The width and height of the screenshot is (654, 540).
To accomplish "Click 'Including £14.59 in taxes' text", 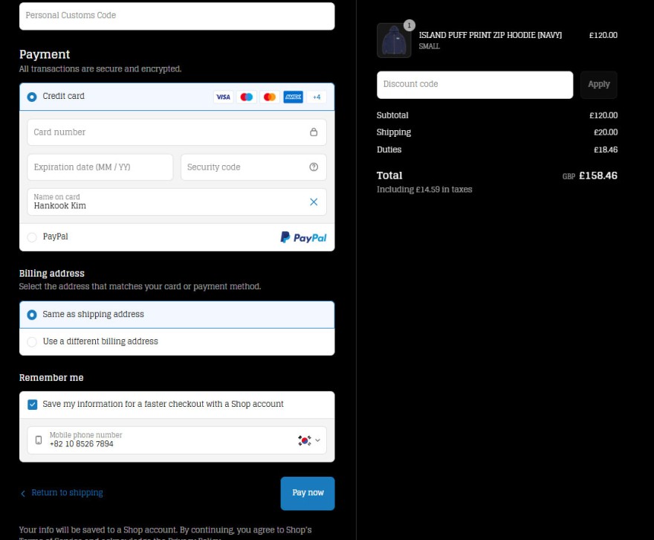I will click(424, 190).
